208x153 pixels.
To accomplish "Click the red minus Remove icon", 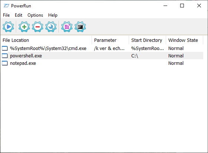I will click(x=37, y=27).
